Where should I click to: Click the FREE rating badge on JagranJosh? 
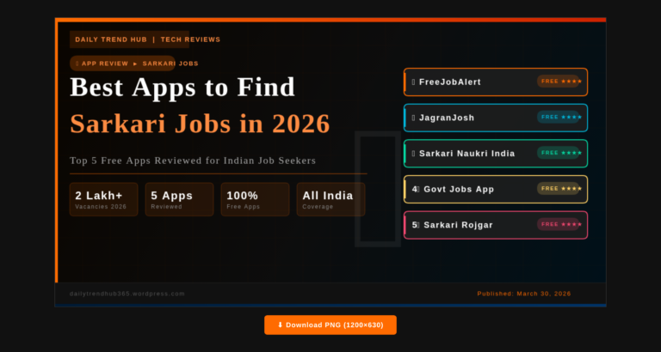click(x=559, y=117)
